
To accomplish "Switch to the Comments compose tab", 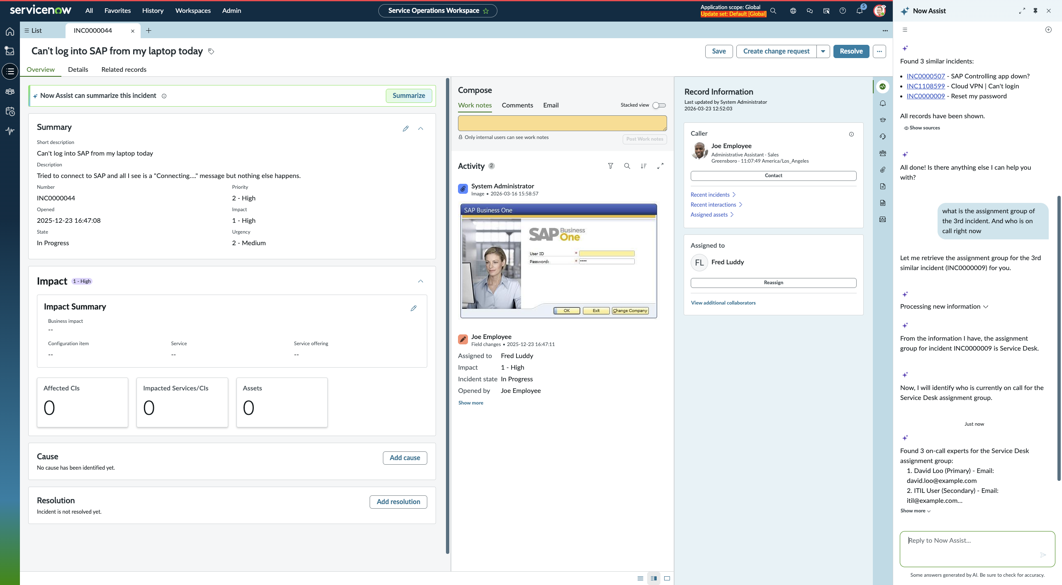I will pyautogui.click(x=517, y=105).
